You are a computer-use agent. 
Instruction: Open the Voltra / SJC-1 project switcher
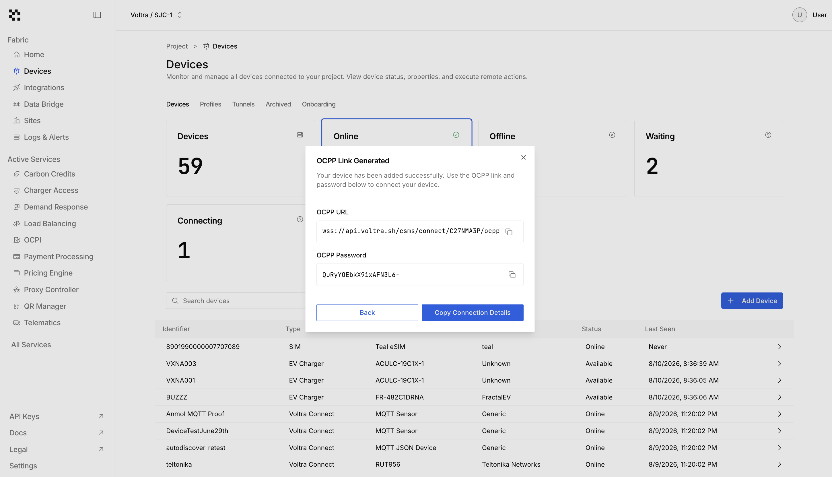coord(156,15)
